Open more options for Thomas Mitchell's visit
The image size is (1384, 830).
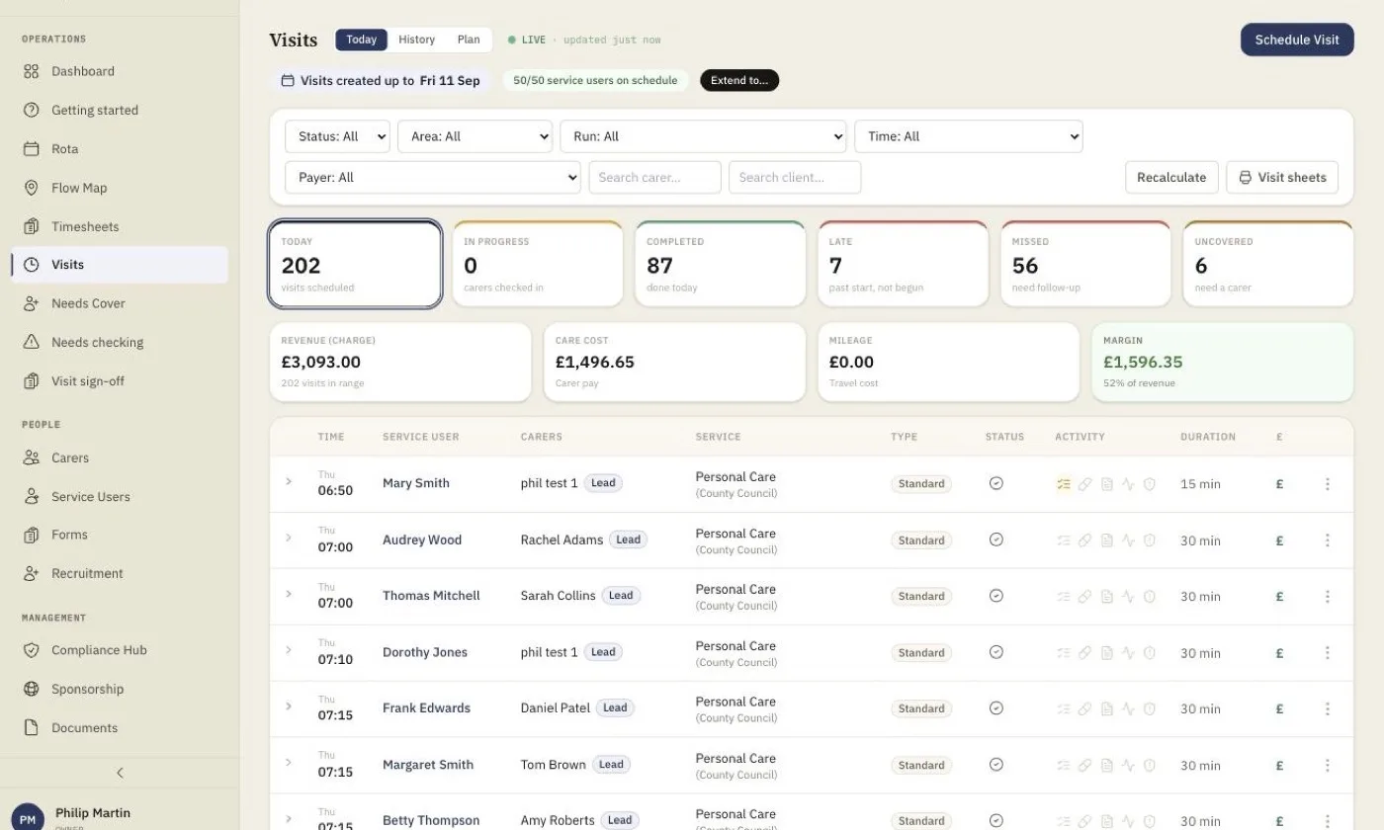(x=1328, y=597)
